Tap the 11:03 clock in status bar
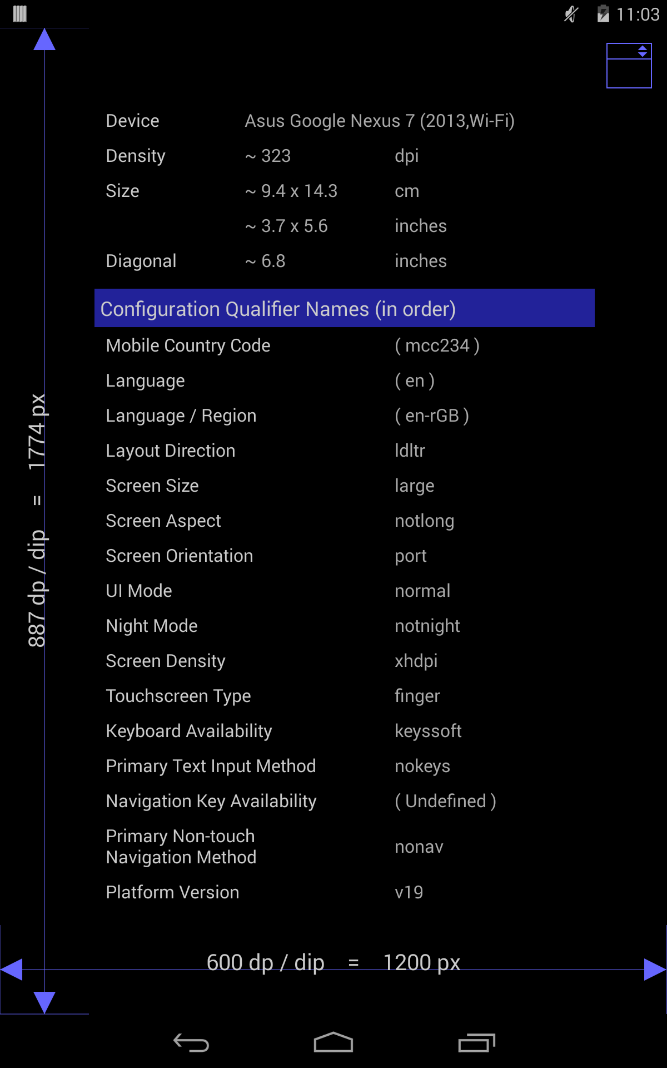This screenshot has height=1068, width=667. 638,14
